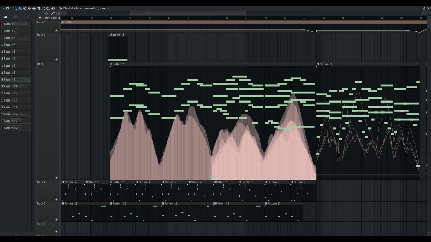The image size is (431, 242).
Task: Select Pattern 13 in the picker list
Action: coord(16,107)
